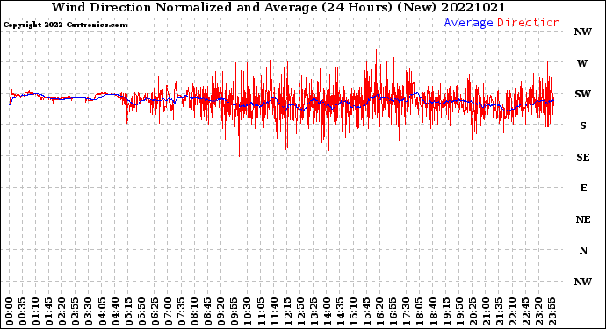606x329 pixels.
Task: Click the 00:00 time axis label
Action: [10, 311]
